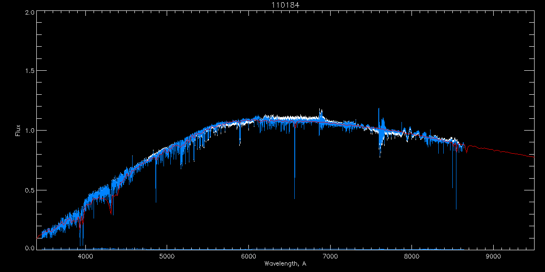Click the 1.5 y-axis tick label
Image resolution: width=545 pixels, height=272 pixels.
tap(30, 71)
